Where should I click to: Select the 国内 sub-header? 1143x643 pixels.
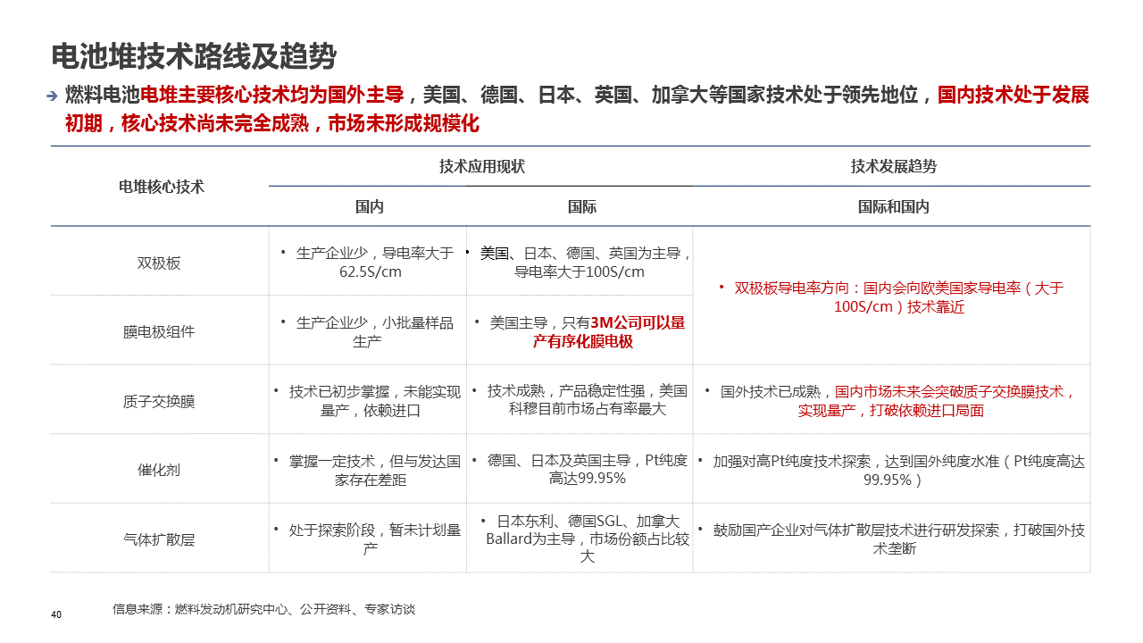point(369,206)
